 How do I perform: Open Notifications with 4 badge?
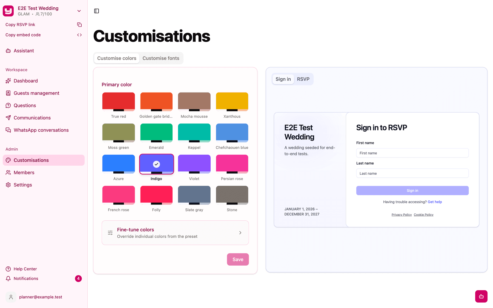click(44, 278)
